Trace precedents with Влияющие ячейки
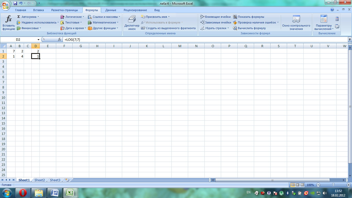The width and height of the screenshot is (352, 198). [x=215, y=17]
